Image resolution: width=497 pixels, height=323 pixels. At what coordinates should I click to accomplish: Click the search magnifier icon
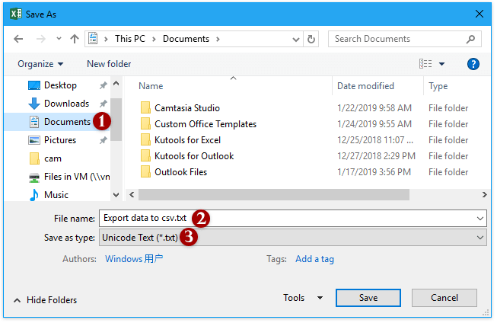pyautogui.click(x=472, y=39)
